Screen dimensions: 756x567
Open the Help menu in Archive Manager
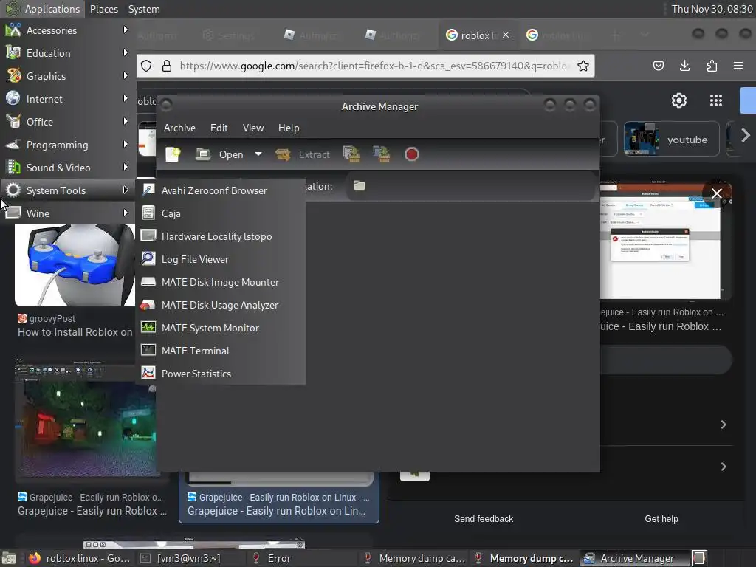(x=289, y=128)
